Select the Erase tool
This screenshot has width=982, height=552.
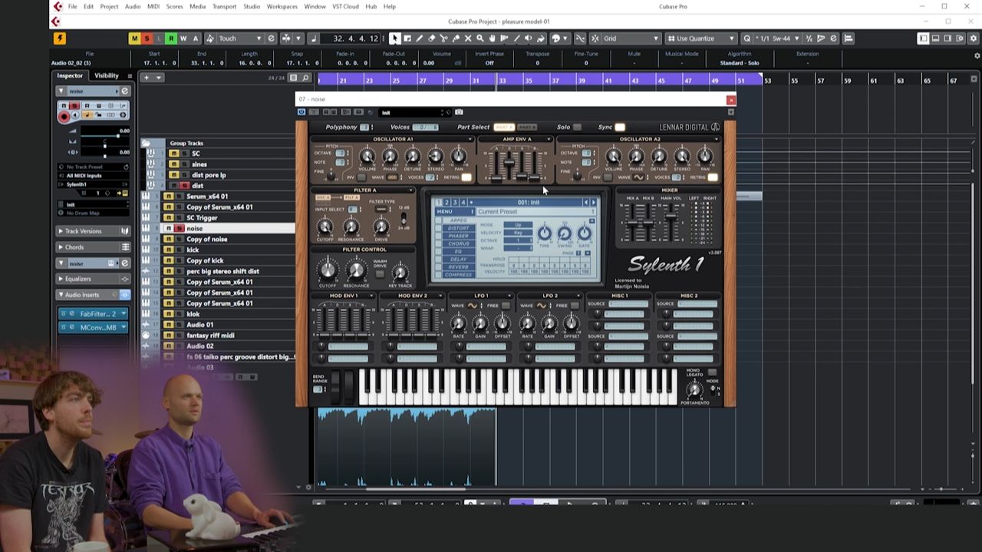(432, 38)
